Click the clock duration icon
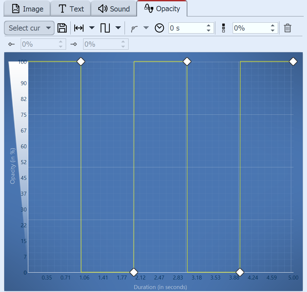 click(x=159, y=28)
